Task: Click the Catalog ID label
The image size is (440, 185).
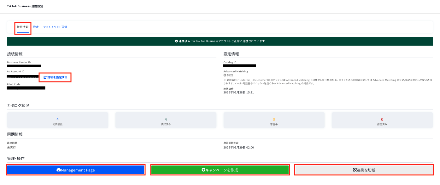Action: tap(230, 62)
